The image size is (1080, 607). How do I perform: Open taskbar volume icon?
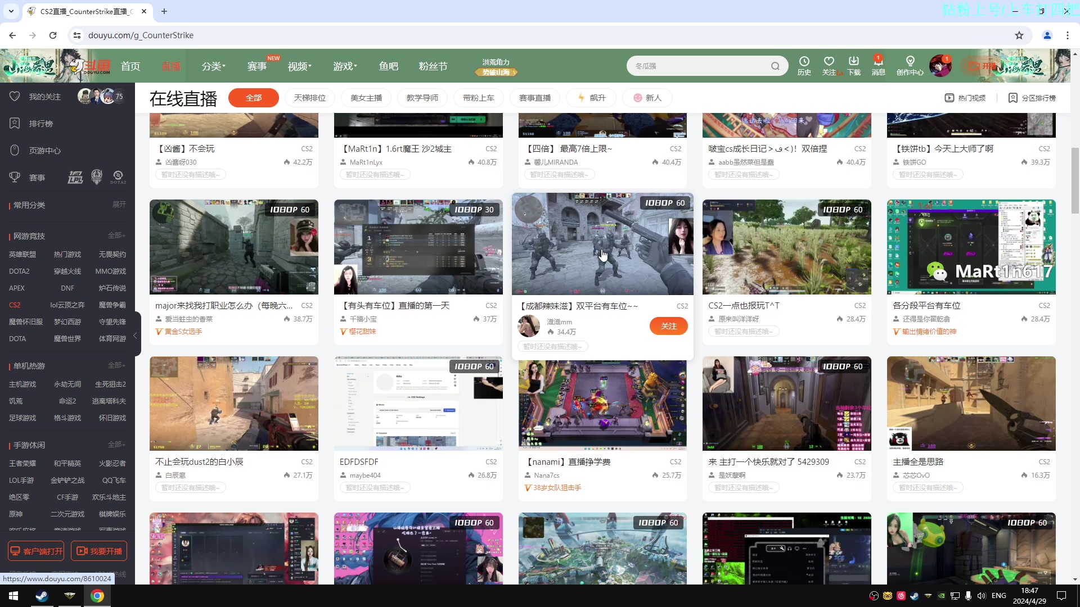click(982, 596)
